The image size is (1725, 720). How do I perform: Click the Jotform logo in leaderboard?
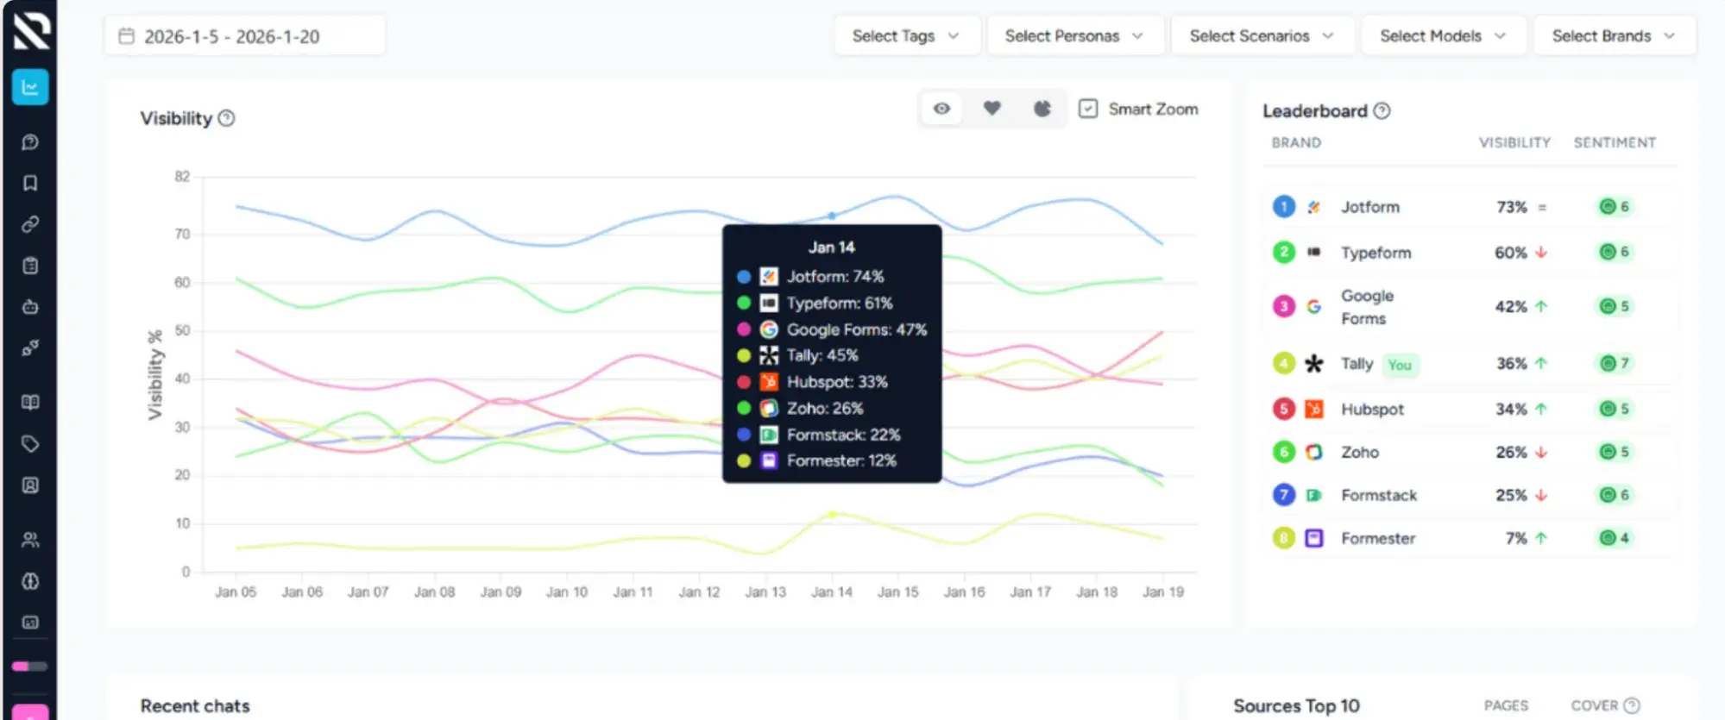point(1313,207)
